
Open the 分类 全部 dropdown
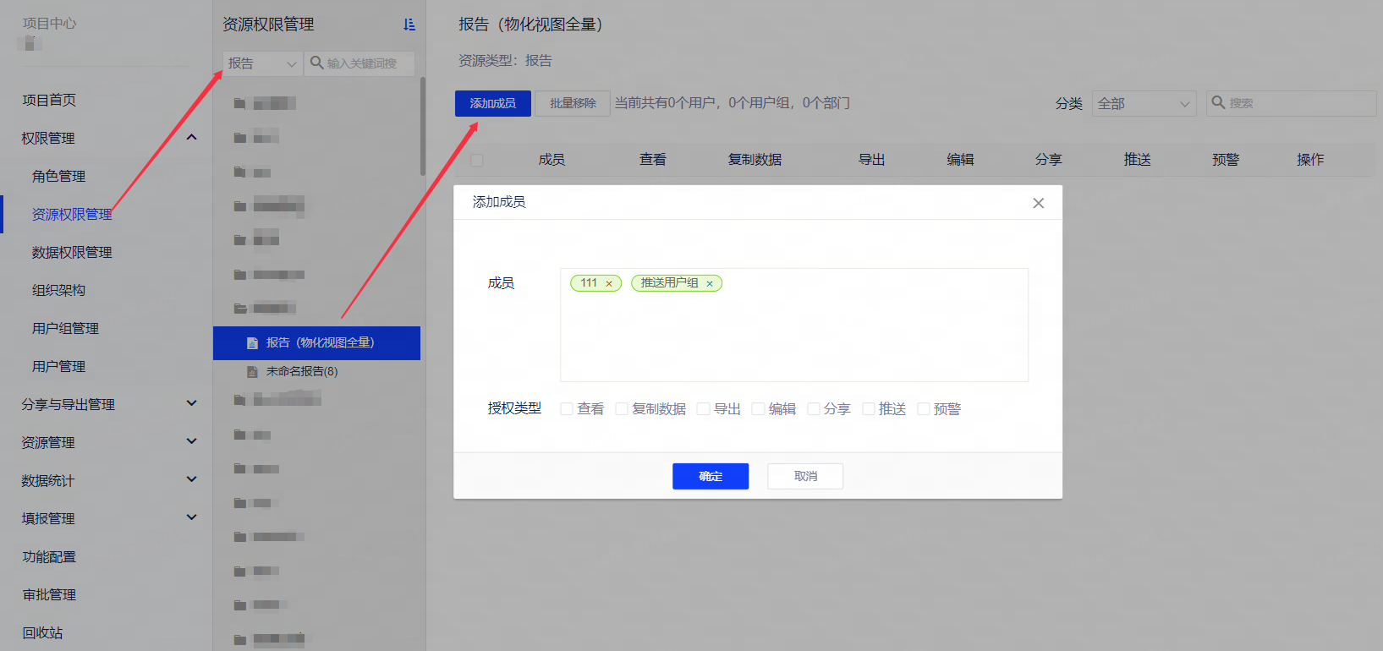click(x=1144, y=103)
